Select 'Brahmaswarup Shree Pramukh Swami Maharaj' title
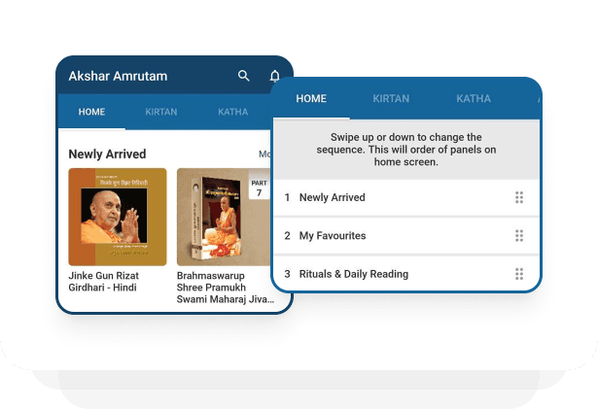 tap(225, 288)
